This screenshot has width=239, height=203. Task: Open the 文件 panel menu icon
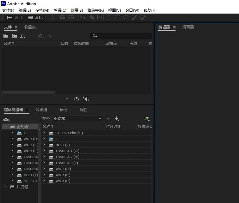[x=16, y=27]
